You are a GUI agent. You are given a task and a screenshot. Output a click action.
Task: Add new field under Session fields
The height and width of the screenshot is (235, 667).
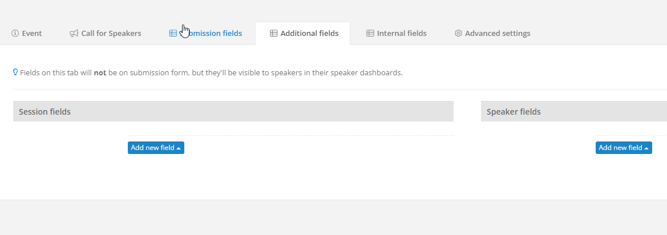[x=156, y=148]
